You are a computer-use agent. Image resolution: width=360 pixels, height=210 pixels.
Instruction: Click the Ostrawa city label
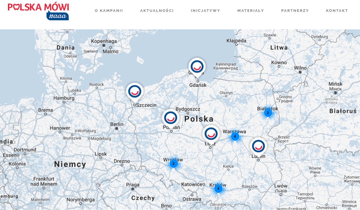point(192,199)
